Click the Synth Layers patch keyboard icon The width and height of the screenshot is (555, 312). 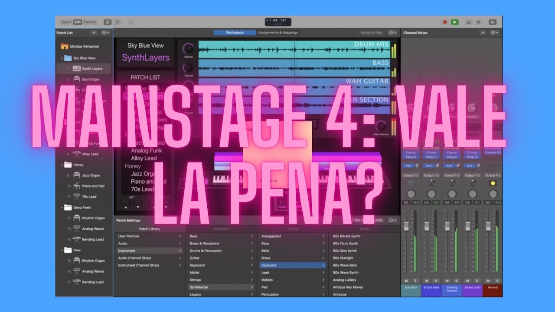pyautogui.click(x=76, y=68)
